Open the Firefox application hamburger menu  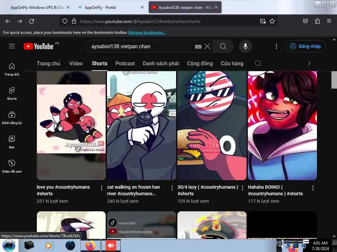tap(329, 21)
